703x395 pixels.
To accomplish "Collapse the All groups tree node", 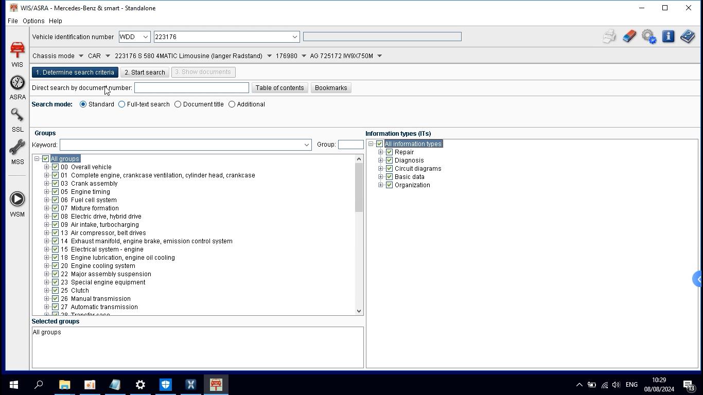I will pyautogui.click(x=37, y=159).
